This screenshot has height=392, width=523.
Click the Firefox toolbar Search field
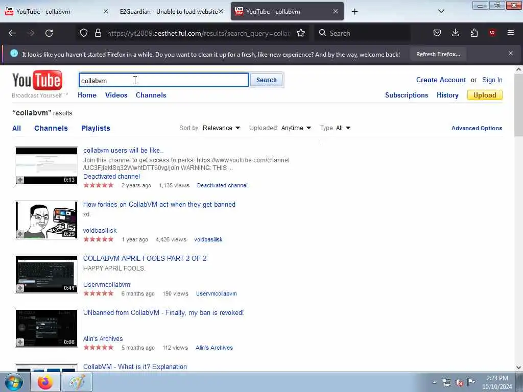coord(362,33)
